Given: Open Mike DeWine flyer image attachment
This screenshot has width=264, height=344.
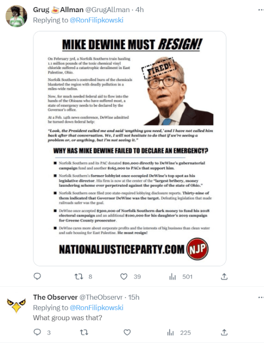Looking at the screenshot, I should [130, 149].
